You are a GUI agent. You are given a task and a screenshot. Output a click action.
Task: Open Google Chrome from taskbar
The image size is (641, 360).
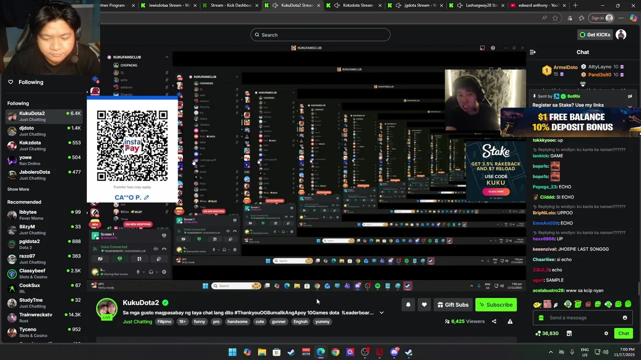(x=335, y=352)
